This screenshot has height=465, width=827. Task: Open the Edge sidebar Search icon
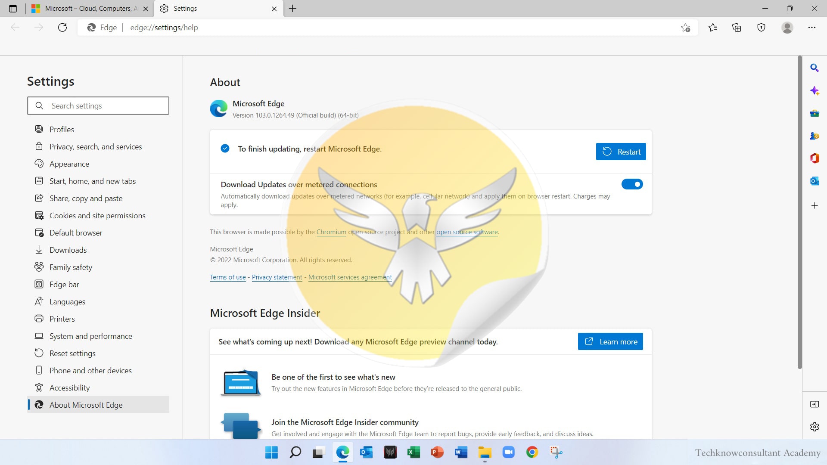coord(814,68)
